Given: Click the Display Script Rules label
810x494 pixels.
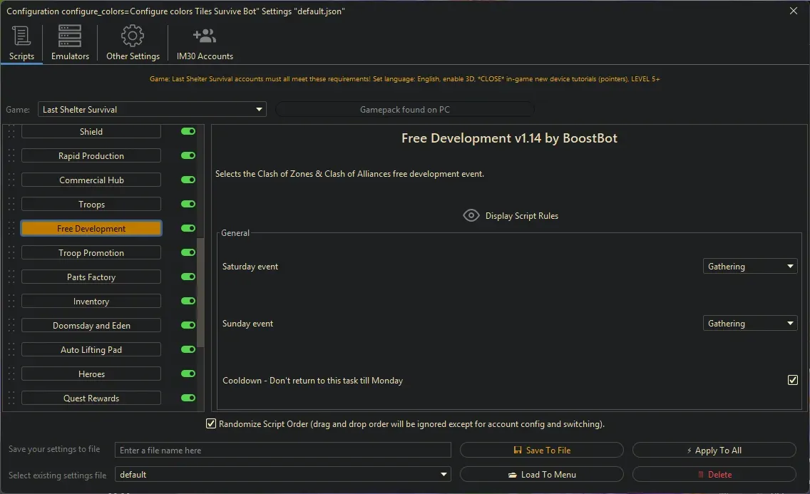Looking at the screenshot, I should [x=522, y=216].
